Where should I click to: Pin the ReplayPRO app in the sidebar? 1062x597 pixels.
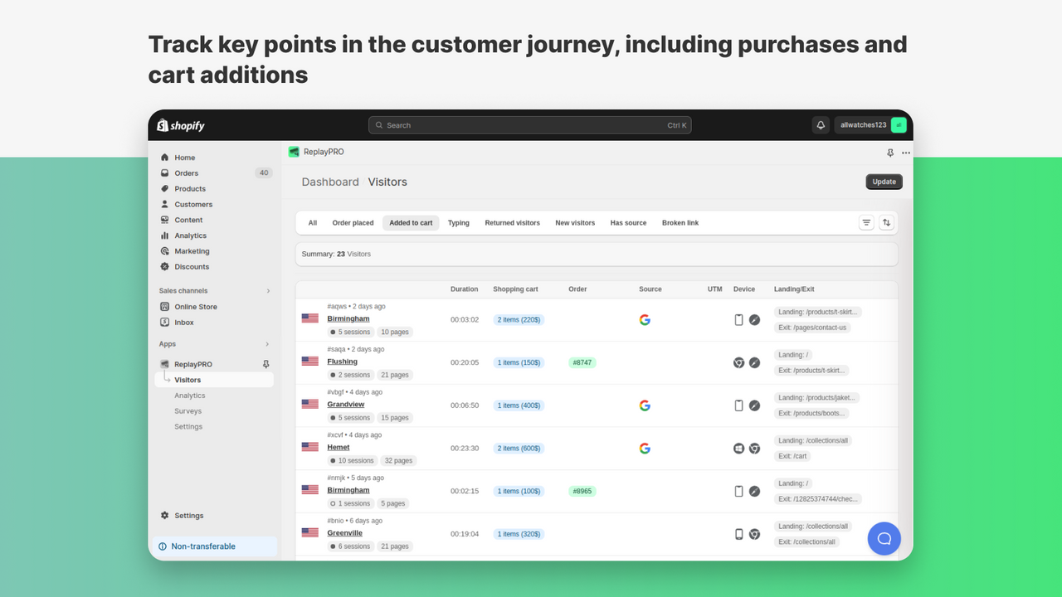tap(265, 363)
